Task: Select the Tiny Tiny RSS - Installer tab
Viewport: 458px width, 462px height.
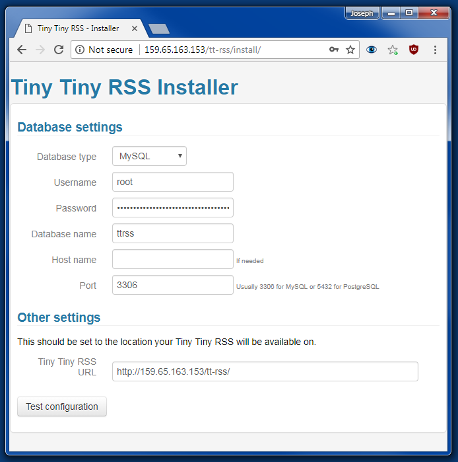Action: tap(79, 28)
